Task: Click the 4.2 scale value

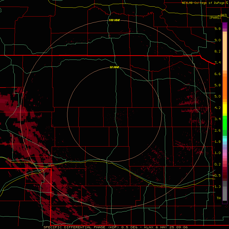Action: point(218,108)
